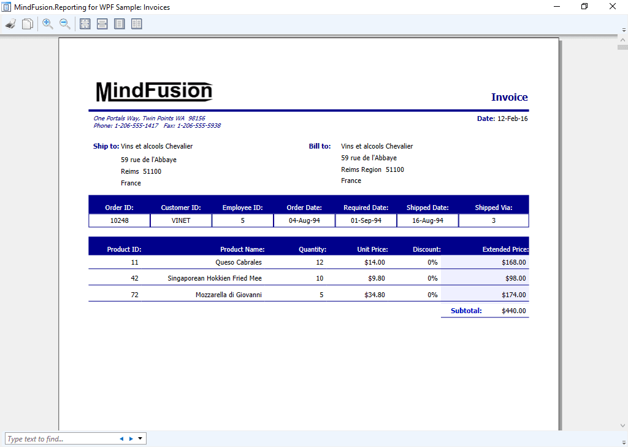628x447 pixels.
Task: Click the Phone and Fax line
Action: tap(157, 125)
